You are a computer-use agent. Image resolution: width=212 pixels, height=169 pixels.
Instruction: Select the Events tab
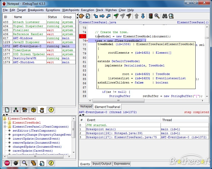85,164
